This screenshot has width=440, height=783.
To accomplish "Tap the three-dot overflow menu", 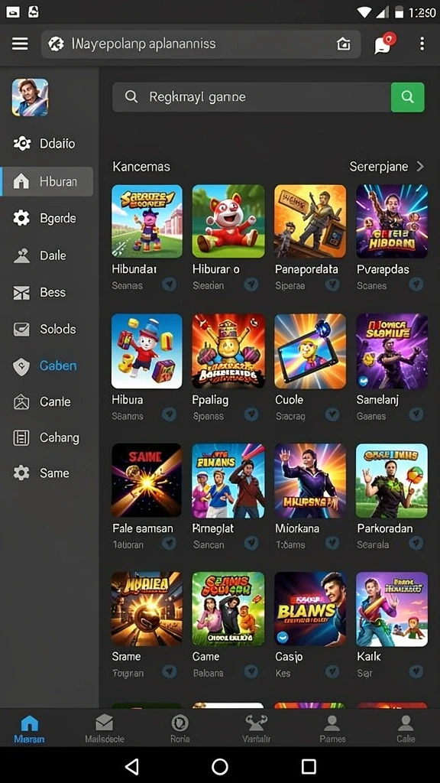I will (x=422, y=44).
